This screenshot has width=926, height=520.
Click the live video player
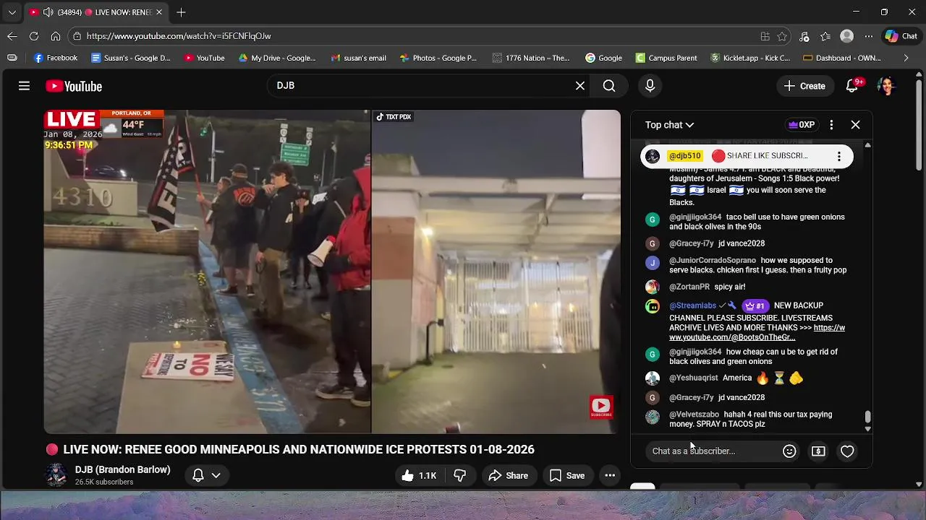332,272
